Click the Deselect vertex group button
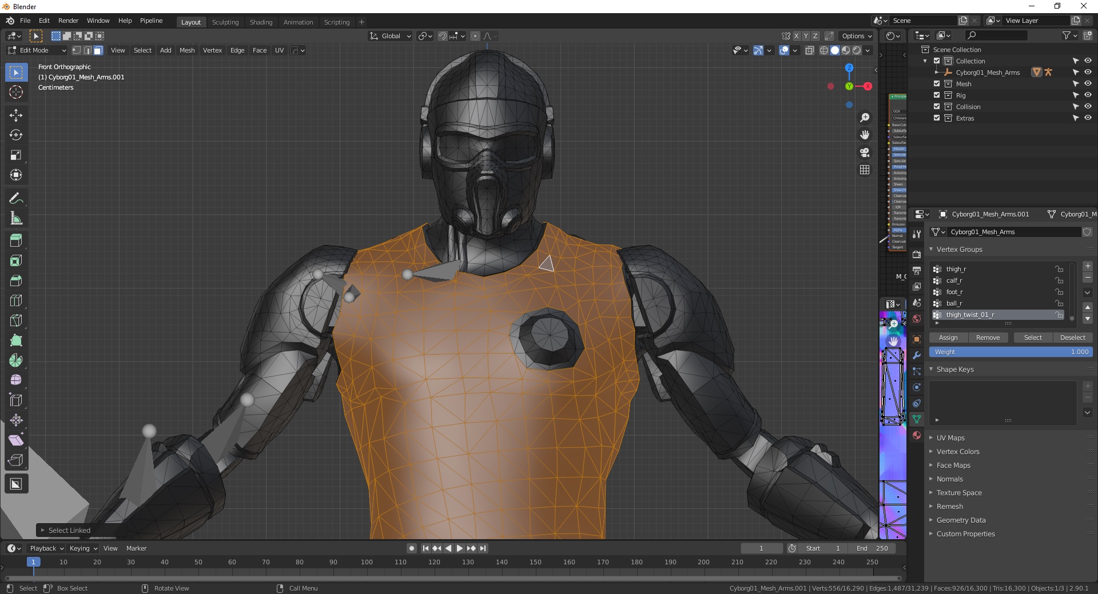This screenshot has height=594, width=1098. pyautogui.click(x=1072, y=338)
